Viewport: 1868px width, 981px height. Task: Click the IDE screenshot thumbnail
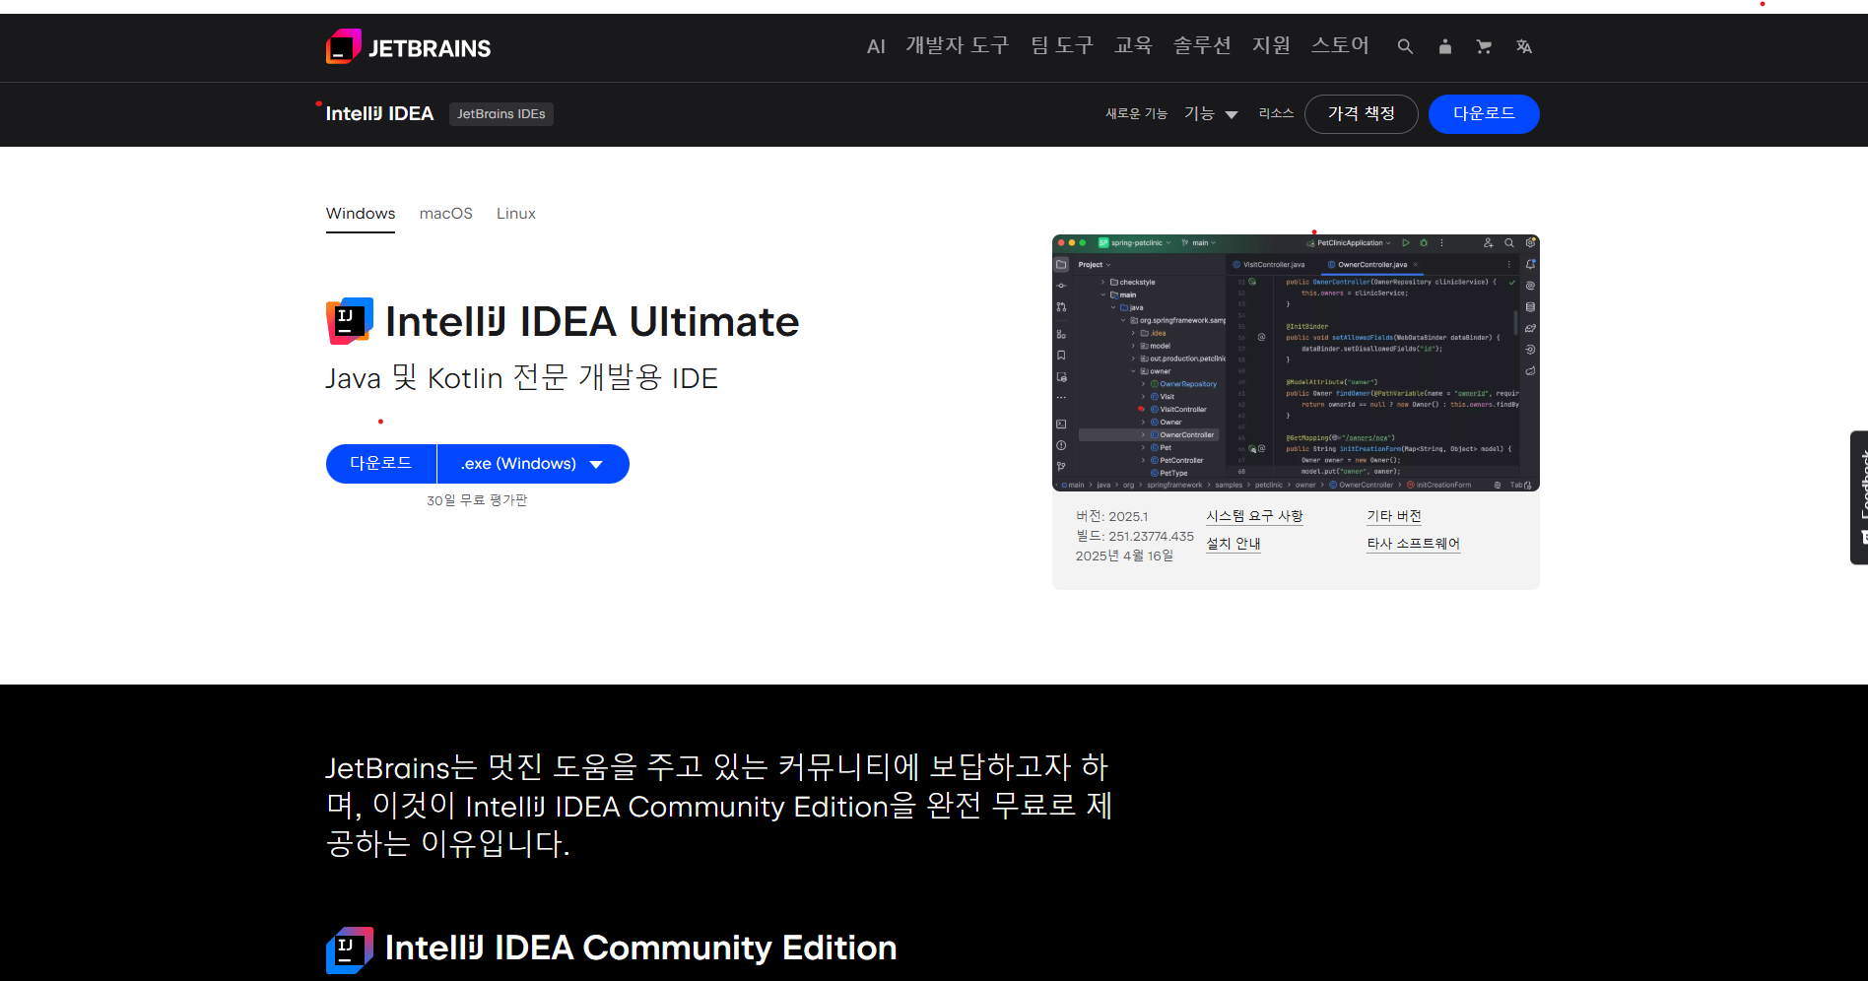(x=1296, y=363)
